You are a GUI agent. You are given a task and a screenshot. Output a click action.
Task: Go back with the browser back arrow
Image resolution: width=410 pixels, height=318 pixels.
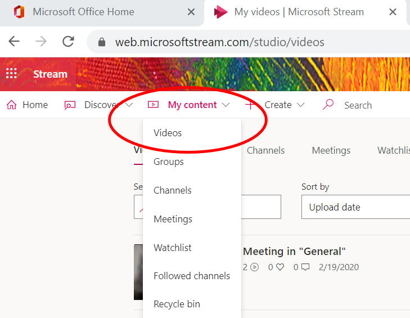point(14,42)
